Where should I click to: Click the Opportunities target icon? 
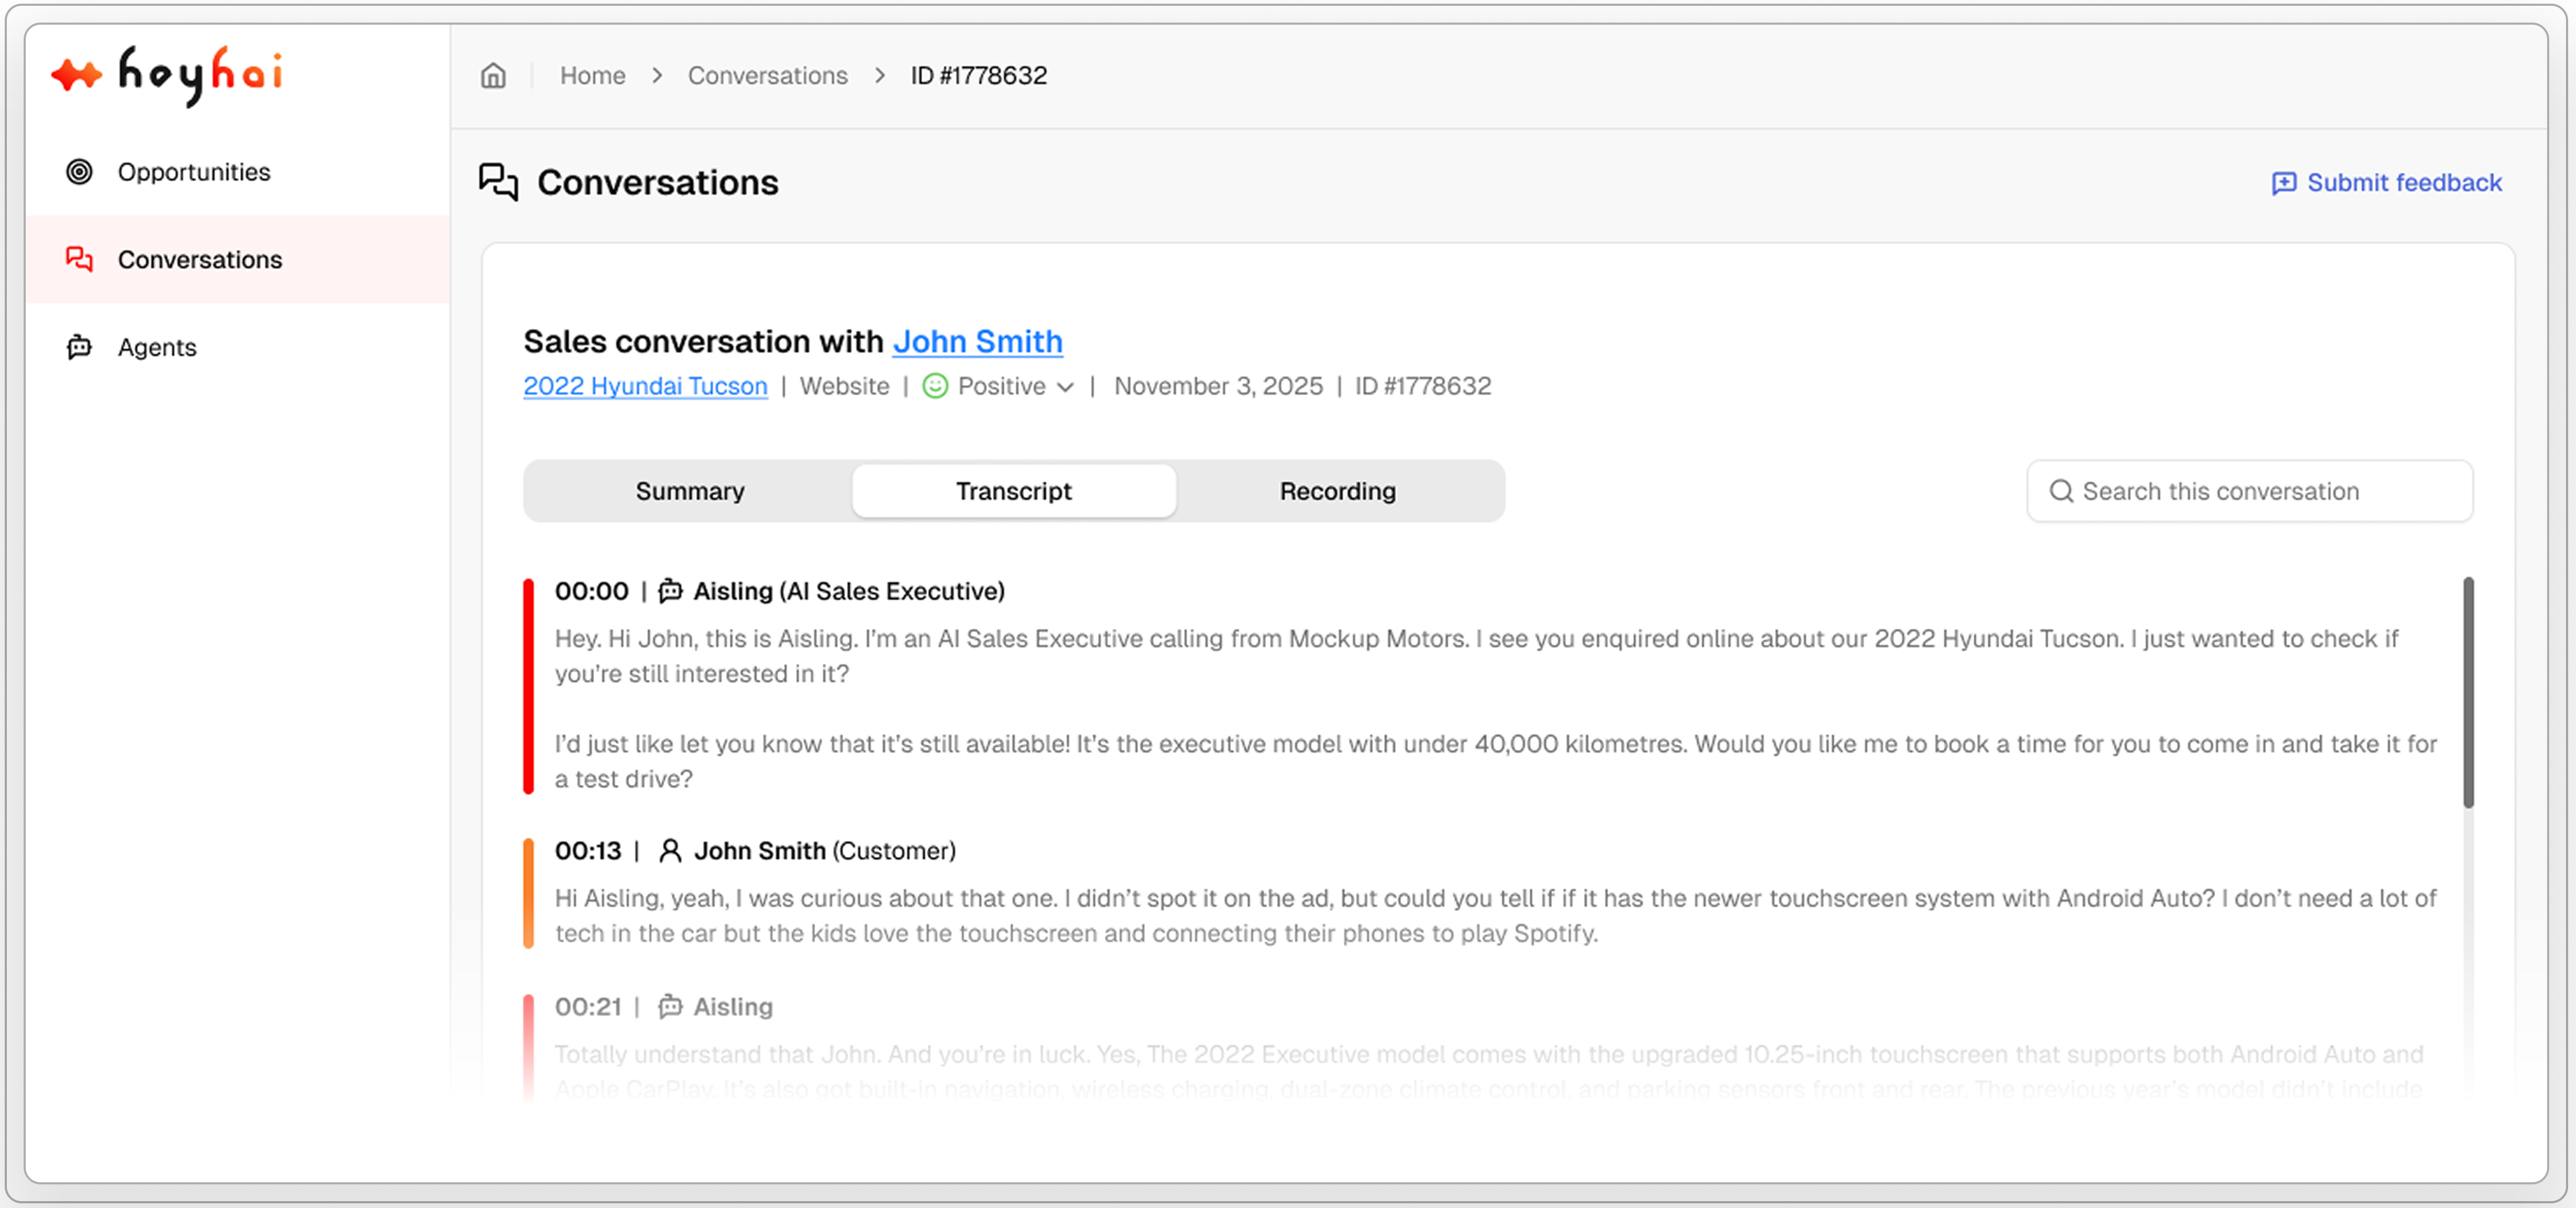click(x=79, y=172)
